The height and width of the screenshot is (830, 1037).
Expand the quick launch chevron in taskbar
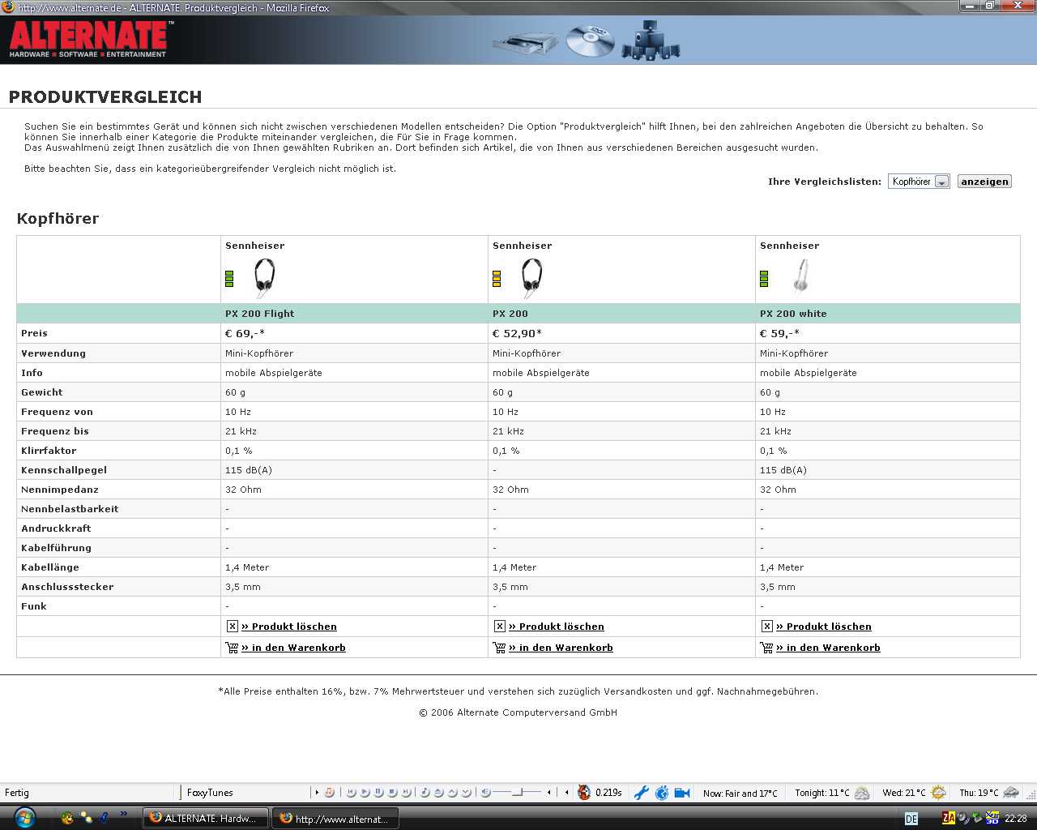(x=123, y=814)
